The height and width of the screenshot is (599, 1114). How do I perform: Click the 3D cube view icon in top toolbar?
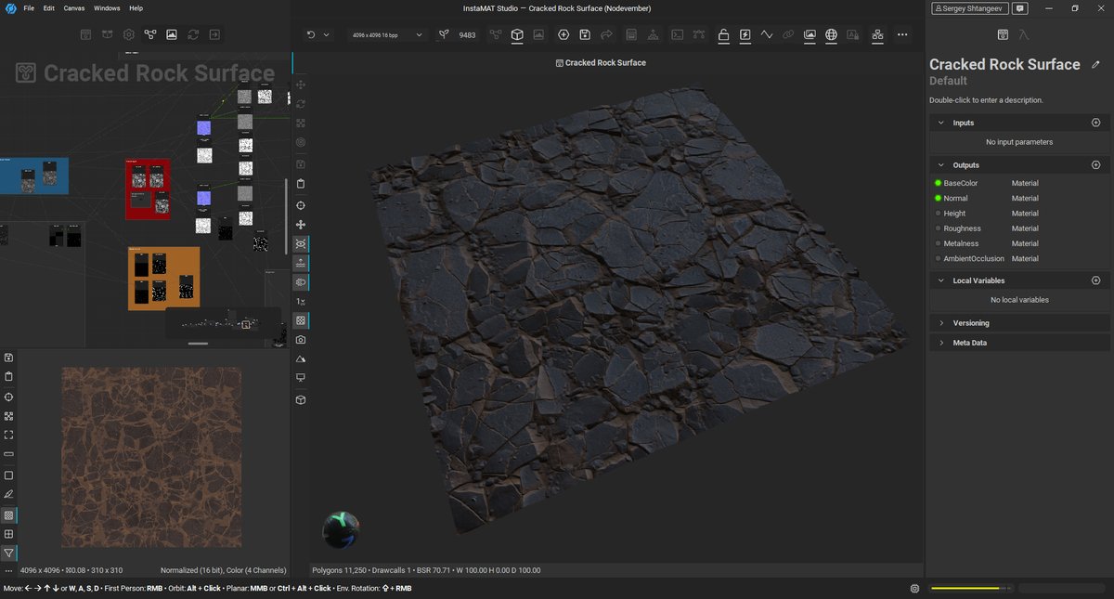(x=517, y=35)
